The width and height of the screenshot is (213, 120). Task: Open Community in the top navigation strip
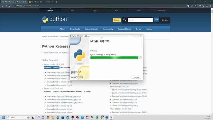tap(161, 11)
